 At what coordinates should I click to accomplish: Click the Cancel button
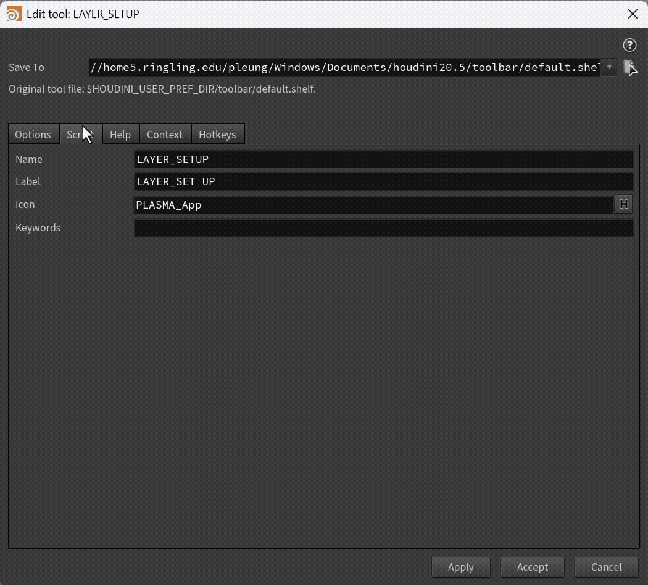[606, 567]
